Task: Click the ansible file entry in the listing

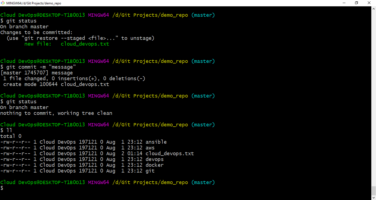Action: click(156, 142)
